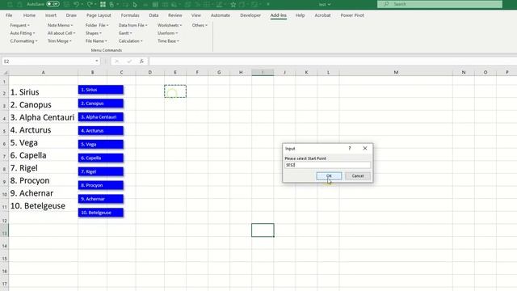The width and height of the screenshot is (517, 291).
Task: Expand the Gantt dropdown
Action: (x=125, y=33)
